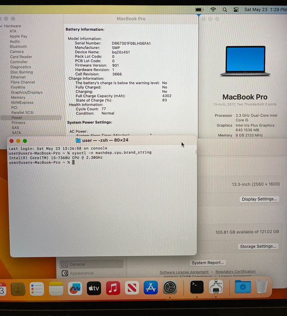The height and width of the screenshot is (316, 287).
Task: Open Calendar app in the Dock
Action: click(3, 289)
